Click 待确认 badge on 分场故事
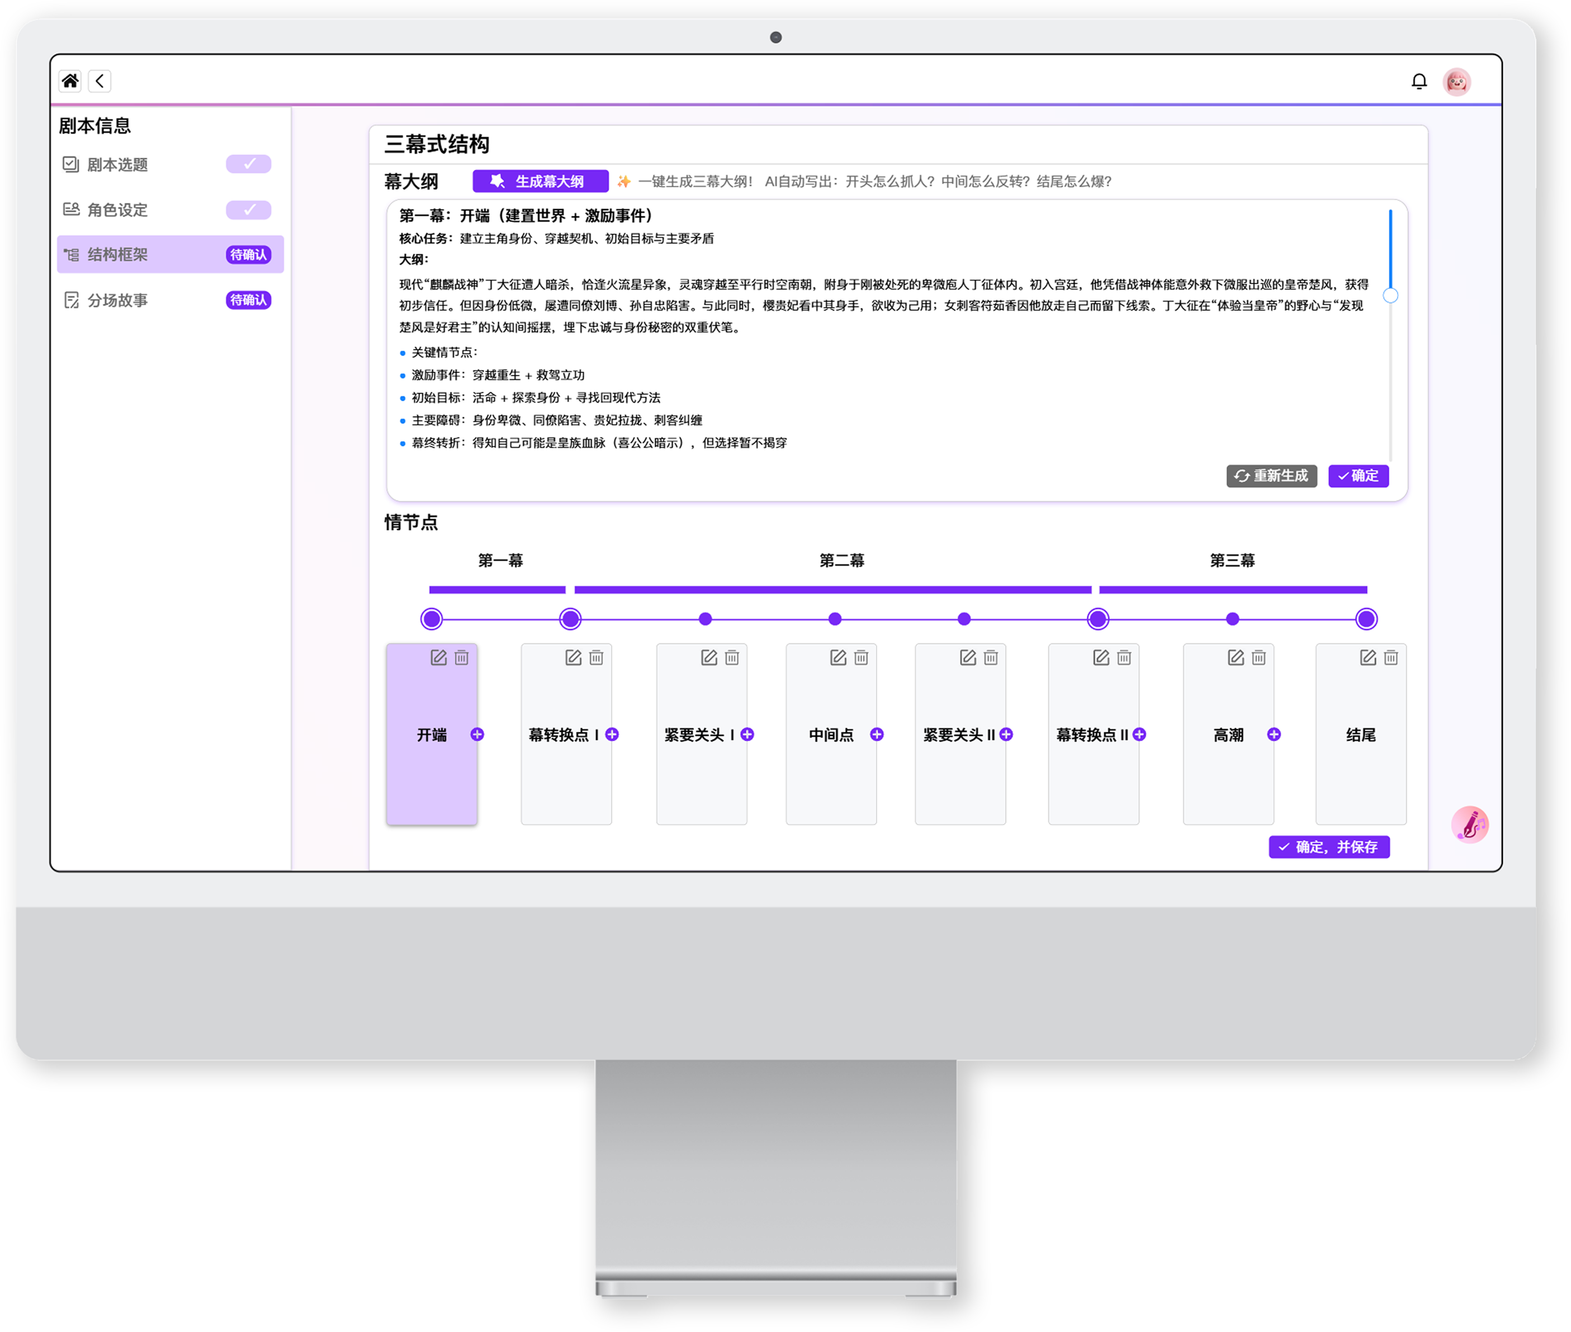Screen dimensions: 1571x1332 (248, 301)
